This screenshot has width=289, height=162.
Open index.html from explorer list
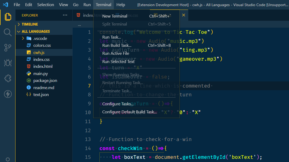coord(43,67)
